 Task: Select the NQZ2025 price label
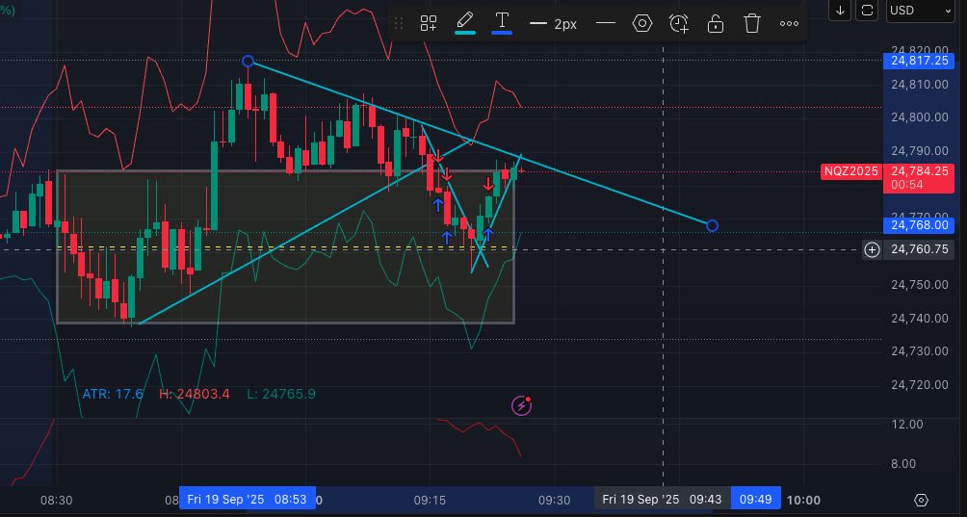(x=848, y=171)
